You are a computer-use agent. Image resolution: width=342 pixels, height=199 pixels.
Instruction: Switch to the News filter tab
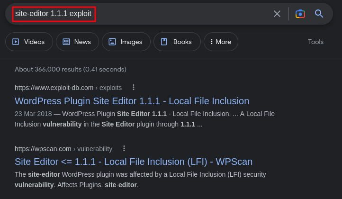(77, 42)
